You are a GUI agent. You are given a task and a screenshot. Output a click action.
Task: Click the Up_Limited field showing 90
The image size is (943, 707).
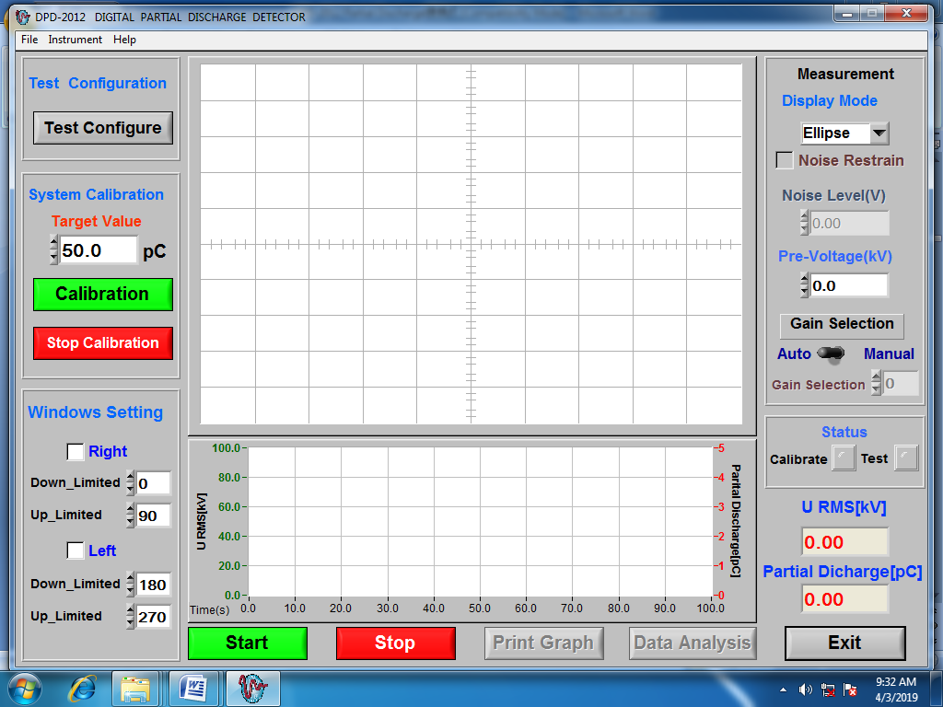pyautogui.click(x=154, y=516)
